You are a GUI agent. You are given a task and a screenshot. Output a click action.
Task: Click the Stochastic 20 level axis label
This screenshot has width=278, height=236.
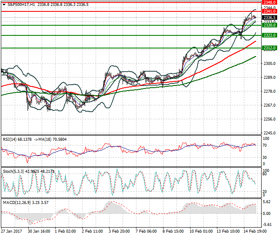265,192
